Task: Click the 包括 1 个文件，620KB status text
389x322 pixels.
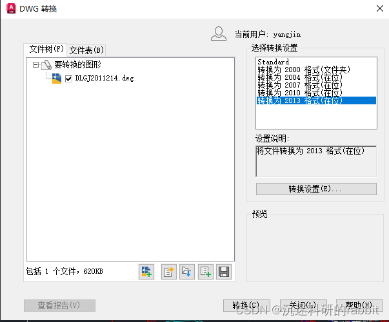Action: [x=65, y=272]
